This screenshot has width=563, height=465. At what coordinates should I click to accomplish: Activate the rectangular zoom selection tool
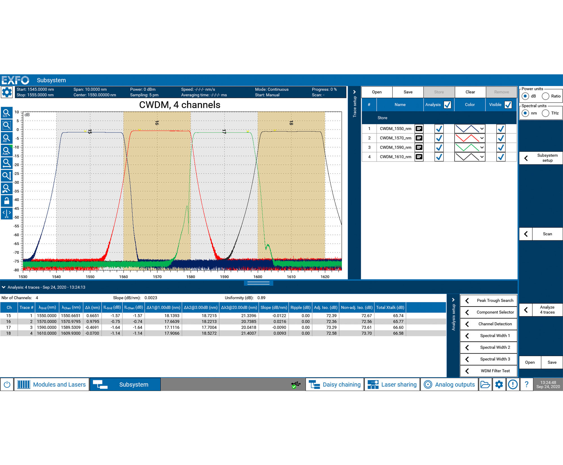(x=7, y=125)
